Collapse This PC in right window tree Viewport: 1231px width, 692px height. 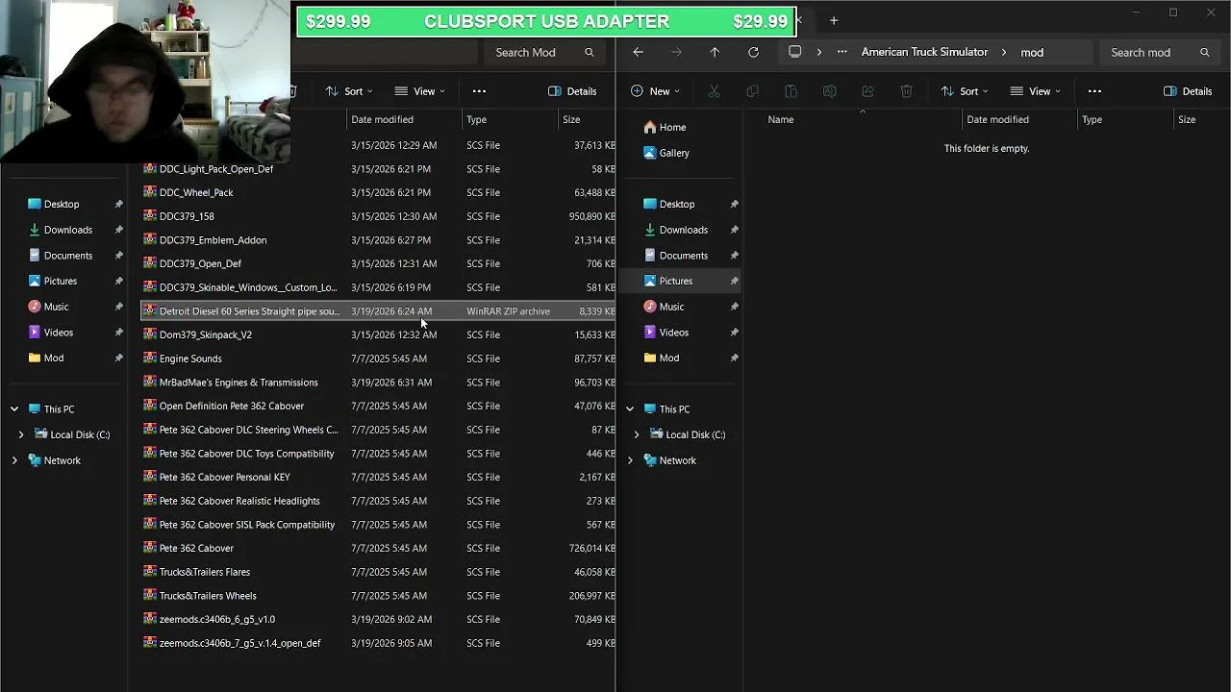click(630, 409)
